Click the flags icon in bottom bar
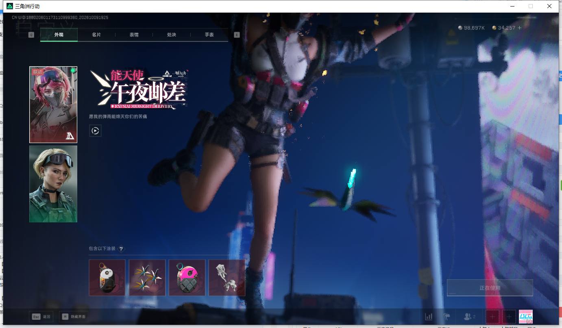The image size is (562, 328). click(447, 317)
